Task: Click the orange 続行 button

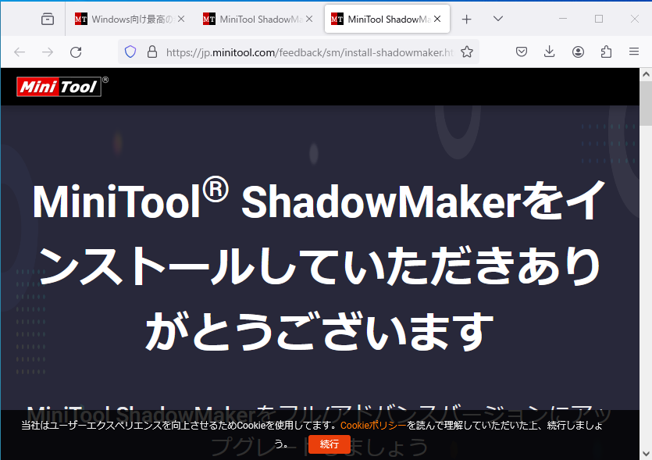Action: pyautogui.click(x=330, y=444)
